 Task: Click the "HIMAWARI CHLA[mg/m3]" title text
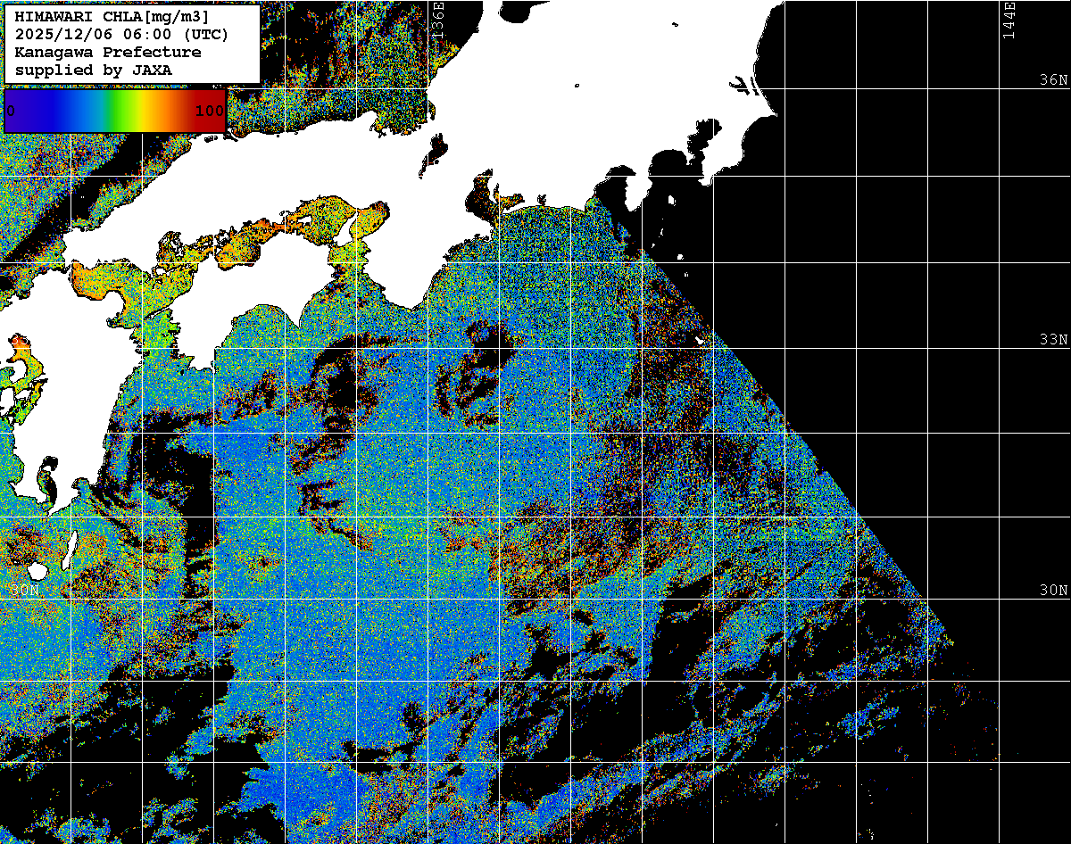pos(112,17)
